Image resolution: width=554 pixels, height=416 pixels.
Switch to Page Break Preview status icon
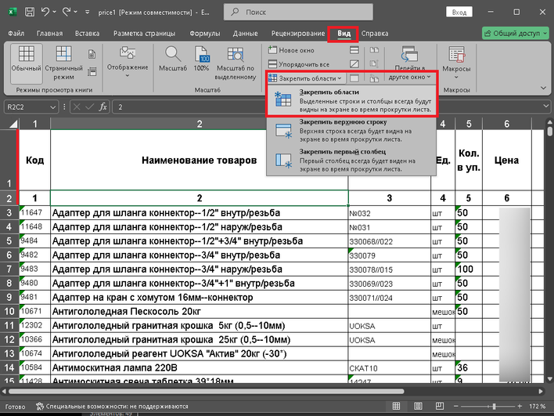point(440,406)
